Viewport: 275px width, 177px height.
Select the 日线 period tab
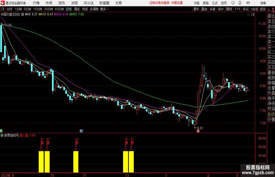pyautogui.click(x=69, y=9)
